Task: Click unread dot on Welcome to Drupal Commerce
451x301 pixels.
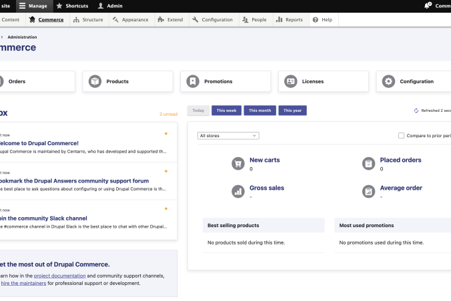Action: click(166, 134)
